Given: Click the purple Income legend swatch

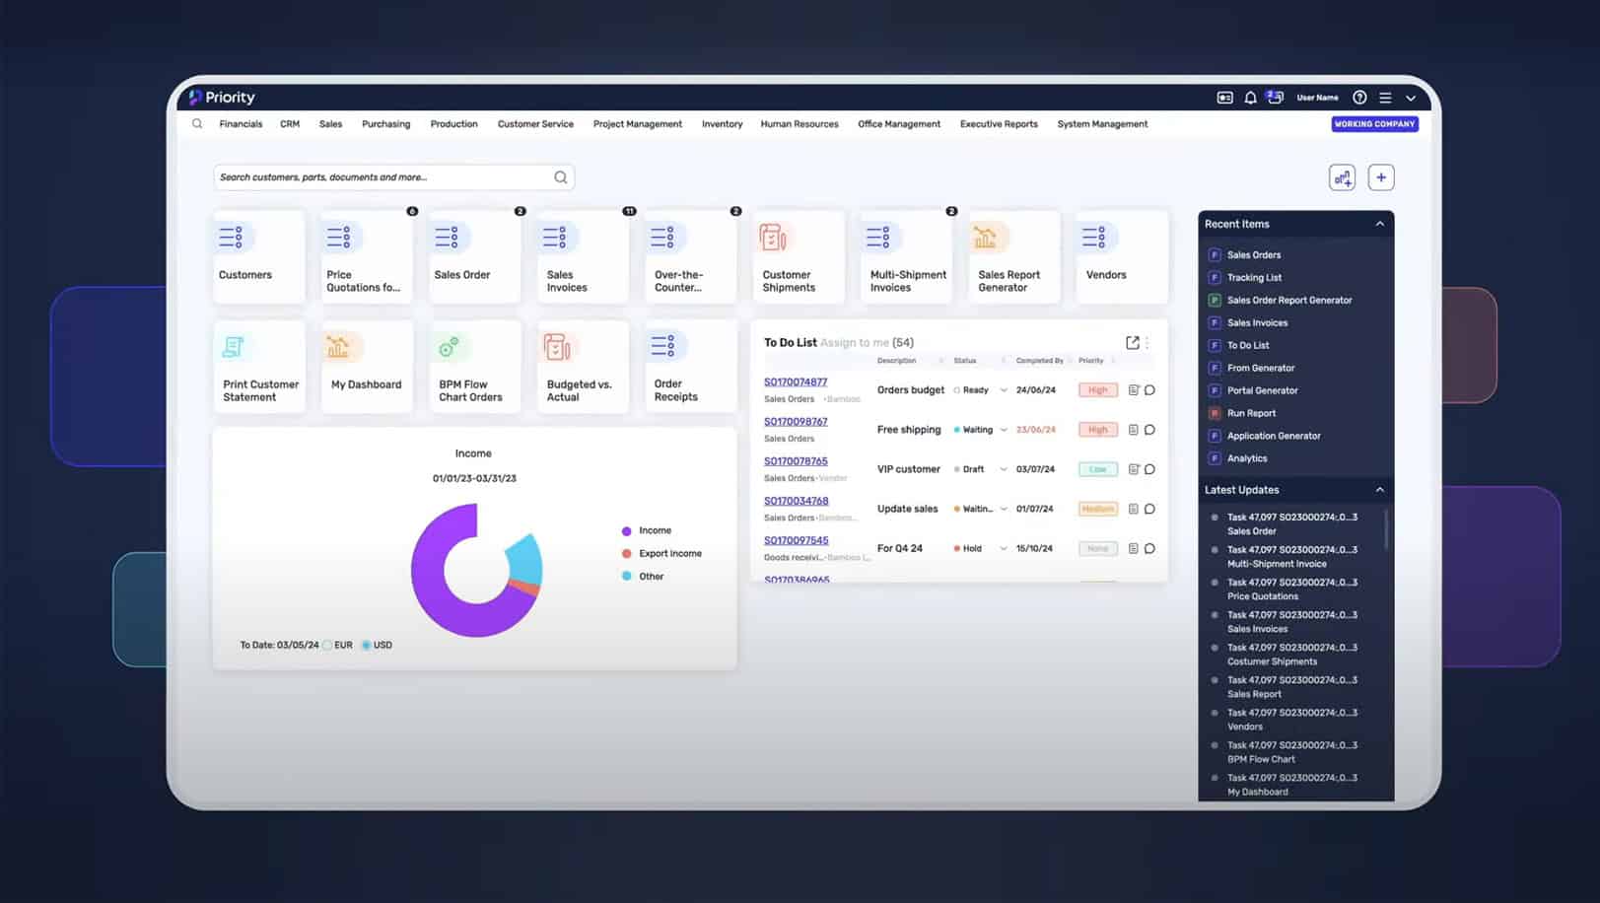Looking at the screenshot, I should click(x=626, y=531).
